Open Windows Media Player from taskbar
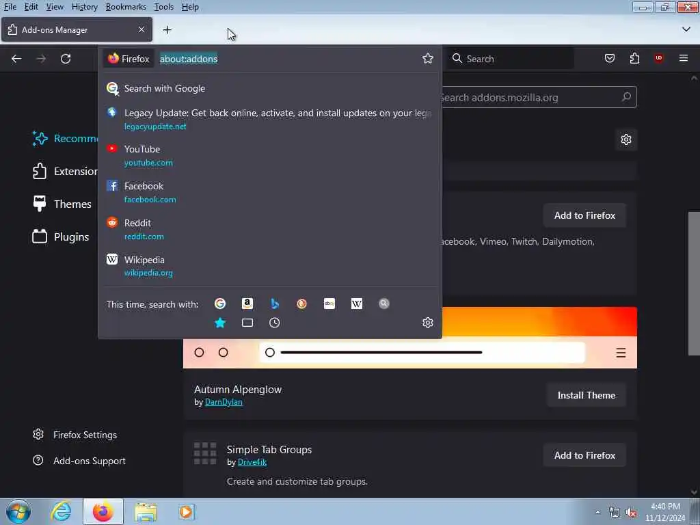Image resolution: width=700 pixels, height=525 pixels. [x=187, y=511]
